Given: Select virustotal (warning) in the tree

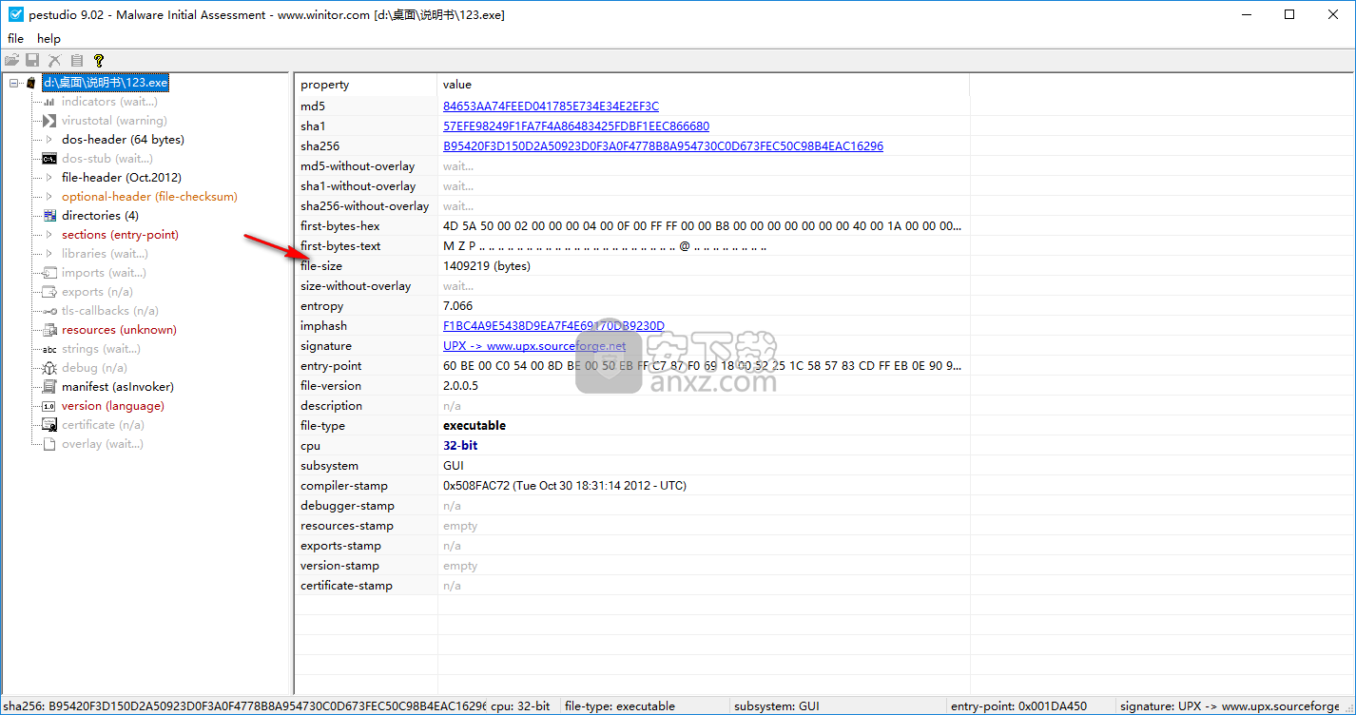Looking at the screenshot, I should pos(114,121).
